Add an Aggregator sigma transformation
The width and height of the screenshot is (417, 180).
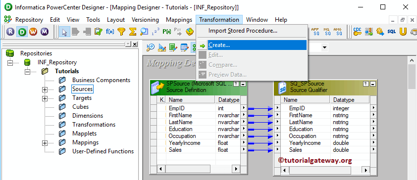tap(132, 32)
